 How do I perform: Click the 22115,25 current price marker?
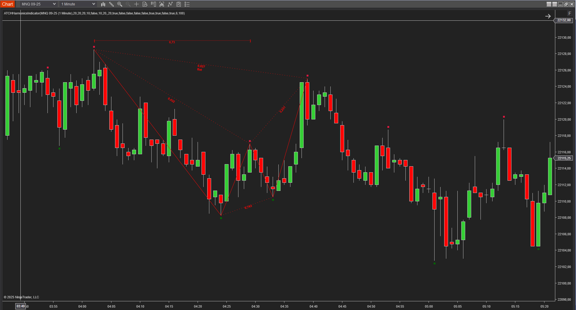563,158
